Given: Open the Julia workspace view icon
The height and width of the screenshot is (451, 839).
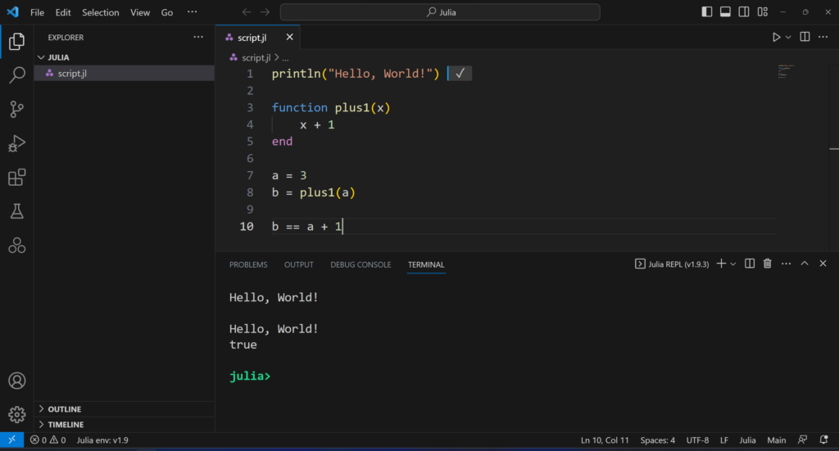Looking at the screenshot, I should pyautogui.click(x=16, y=246).
